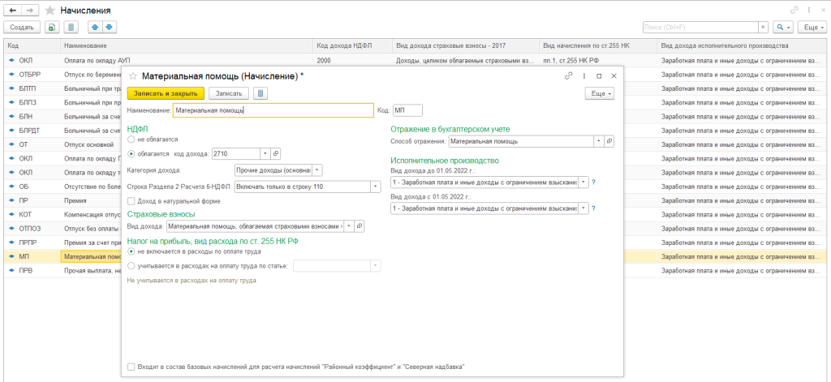The height and width of the screenshot is (382, 831).
Task: Click the copy-create icon next to Создать
Action: pyautogui.click(x=51, y=27)
